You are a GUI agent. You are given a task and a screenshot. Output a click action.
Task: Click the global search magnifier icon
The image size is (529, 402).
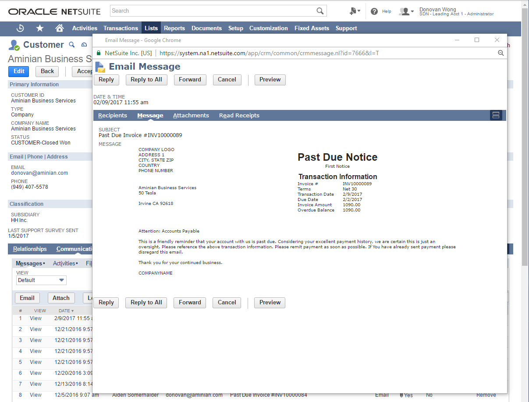(x=320, y=11)
